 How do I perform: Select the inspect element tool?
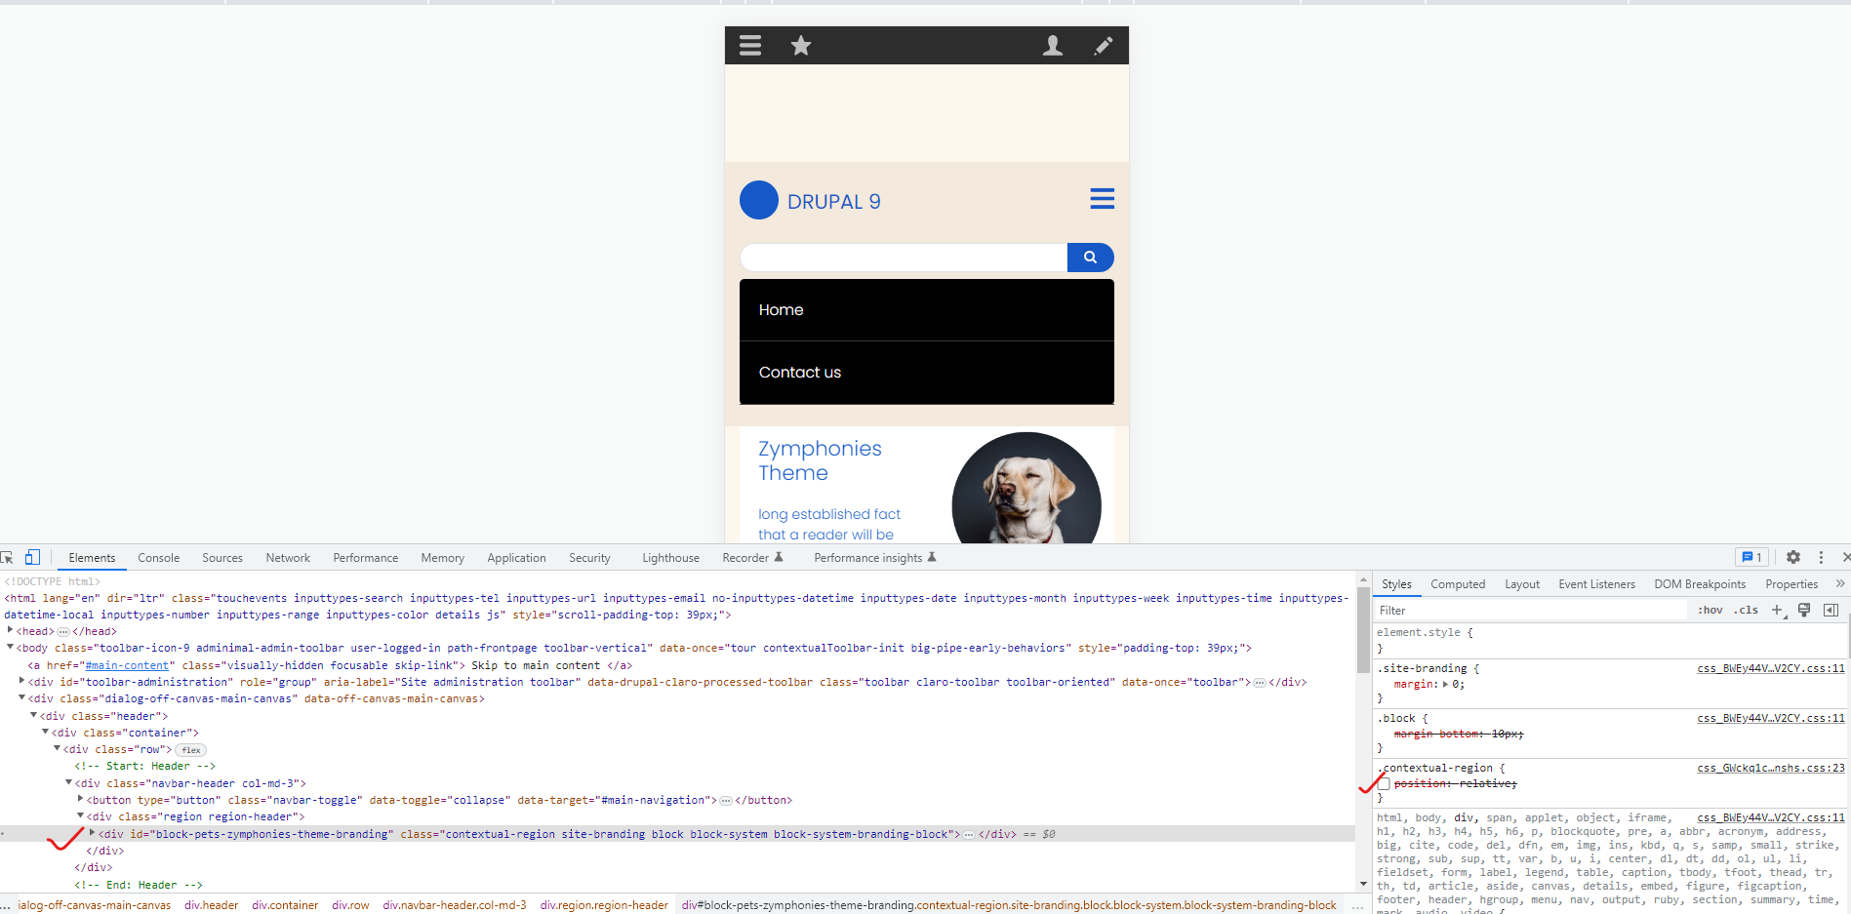8,557
